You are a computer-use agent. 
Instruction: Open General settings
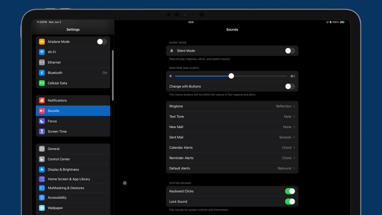(x=73, y=149)
